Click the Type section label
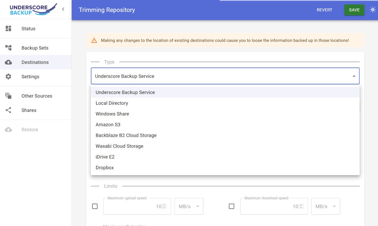378x226 pixels. [109, 62]
